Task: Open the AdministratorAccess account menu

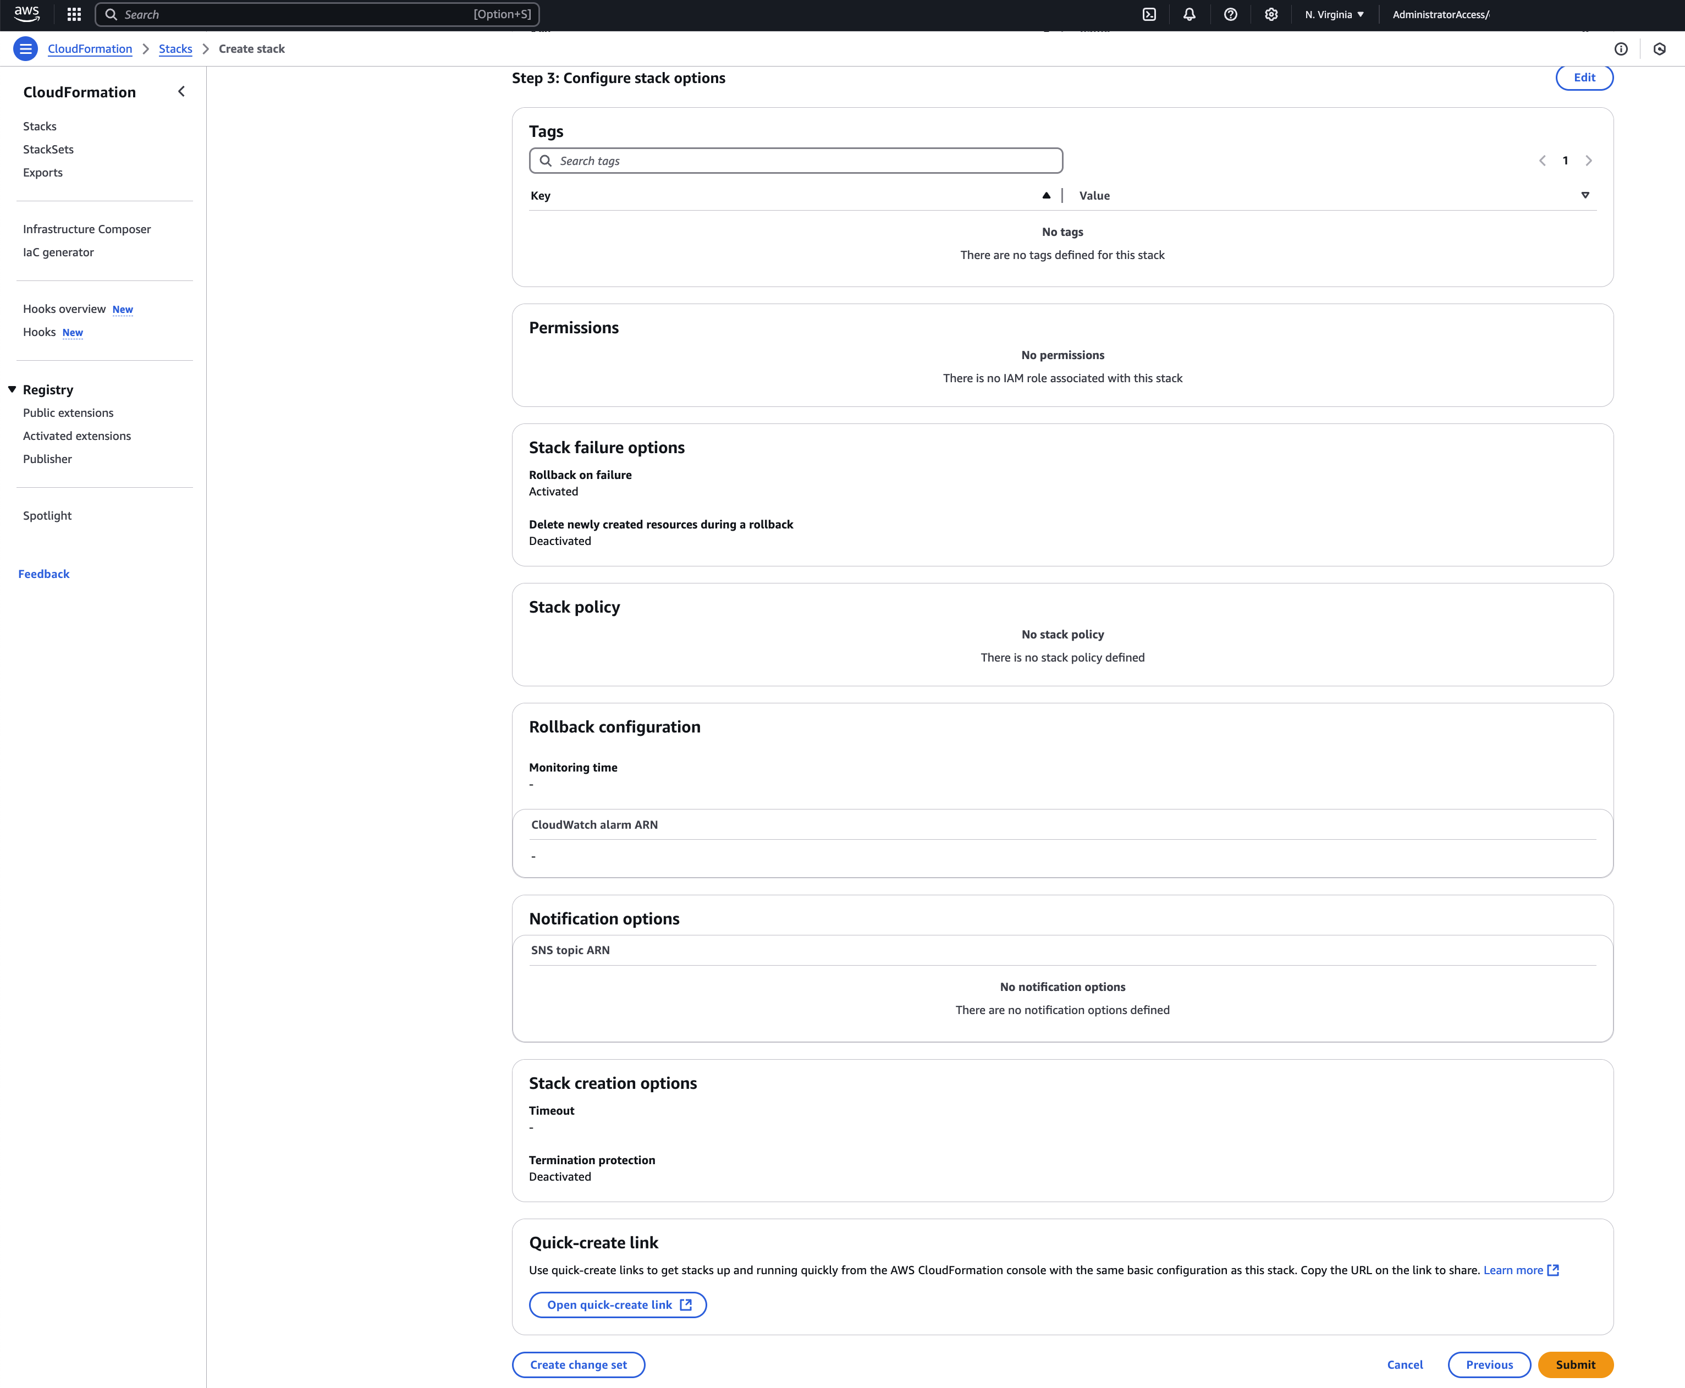Action: [1440, 14]
